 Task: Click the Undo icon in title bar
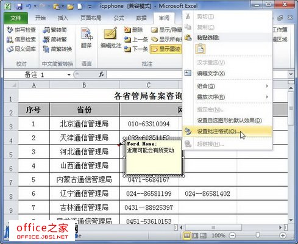[x=29, y=6]
